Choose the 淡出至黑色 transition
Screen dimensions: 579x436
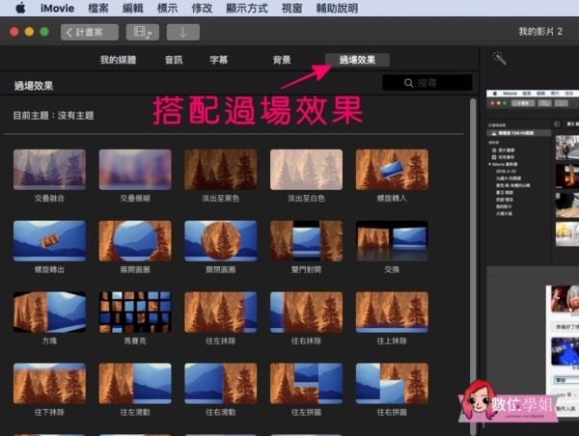pos(220,169)
